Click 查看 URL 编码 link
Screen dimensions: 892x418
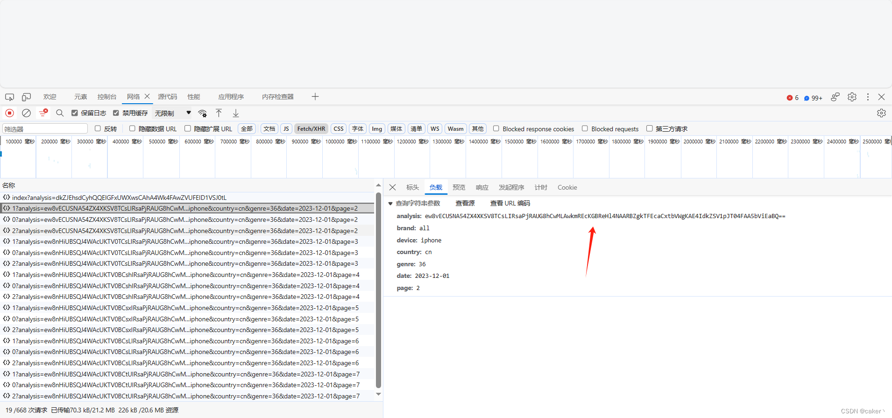[510, 203]
